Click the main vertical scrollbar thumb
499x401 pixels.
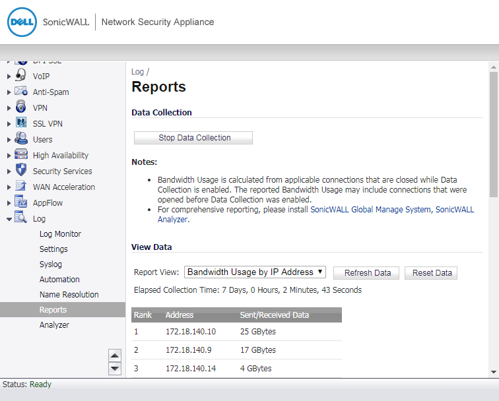(494, 135)
